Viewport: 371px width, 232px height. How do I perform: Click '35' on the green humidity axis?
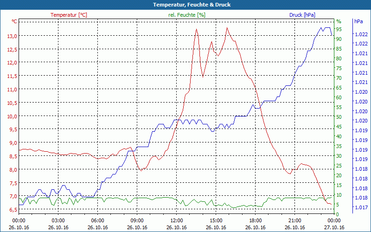tap(339, 146)
